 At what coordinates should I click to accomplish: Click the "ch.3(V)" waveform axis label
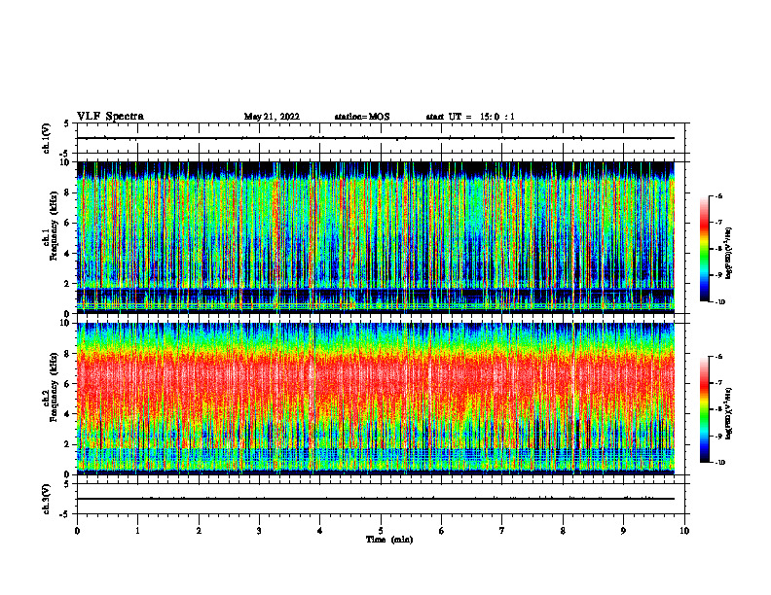[x=46, y=500]
